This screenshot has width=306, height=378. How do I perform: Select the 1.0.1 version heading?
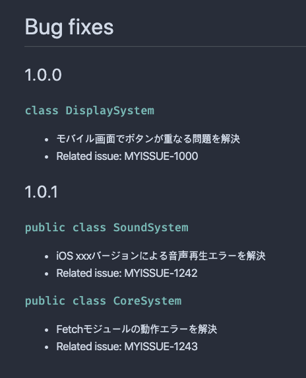click(42, 192)
